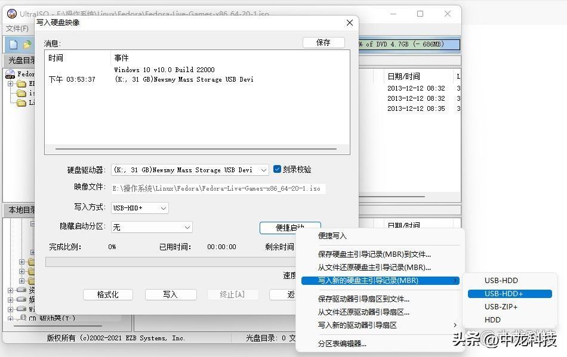Toggle the 刻录校验 checkbox
567x357 pixels.
click(x=277, y=169)
